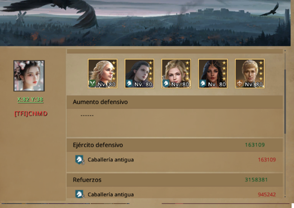Click the green infantry badge on first hero

coord(92,84)
